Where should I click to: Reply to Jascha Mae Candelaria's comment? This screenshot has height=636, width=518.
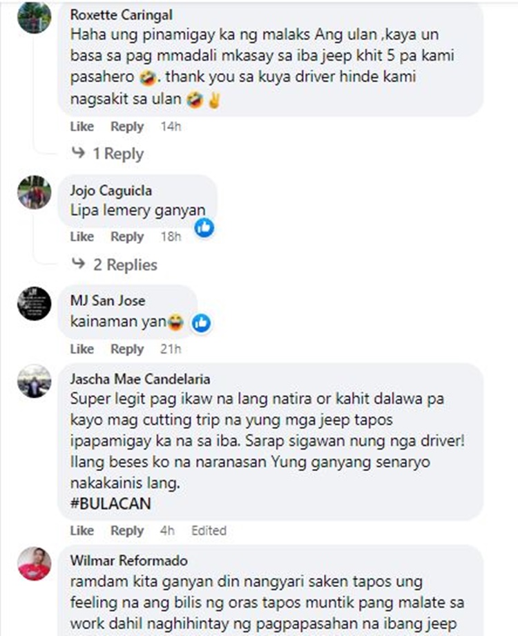click(x=127, y=530)
